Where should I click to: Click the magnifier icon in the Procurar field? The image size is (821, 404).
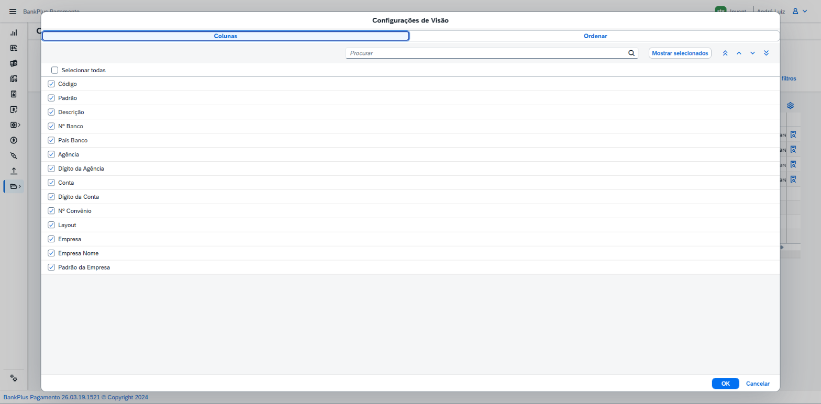point(631,53)
